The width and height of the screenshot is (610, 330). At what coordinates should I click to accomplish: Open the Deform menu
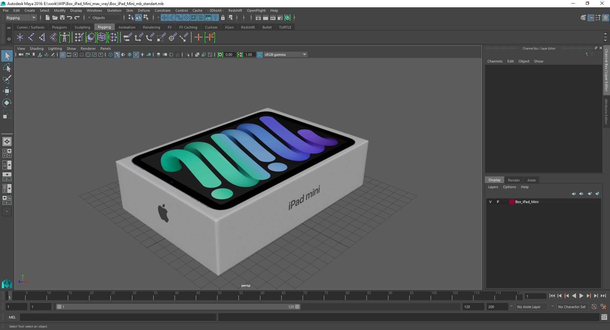click(x=144, y=10)
